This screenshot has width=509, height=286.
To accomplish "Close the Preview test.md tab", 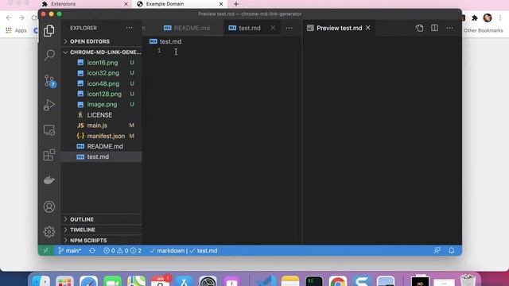I will click(367, 28).
